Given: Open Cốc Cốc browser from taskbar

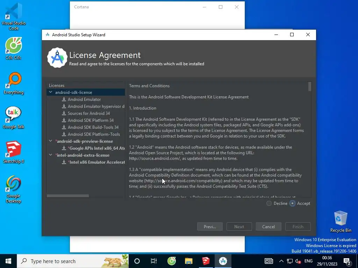Looking at the screenshot, I should [x=172, y=261].
